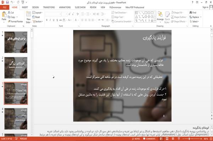The image size is (213, 141).
Task: Open the Shape Effects dropdown
Action: tap(179, 22)
